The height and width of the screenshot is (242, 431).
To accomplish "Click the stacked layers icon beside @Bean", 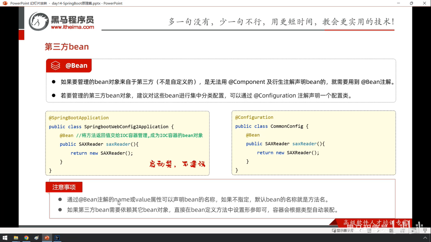I will click(x=56, y=66).
